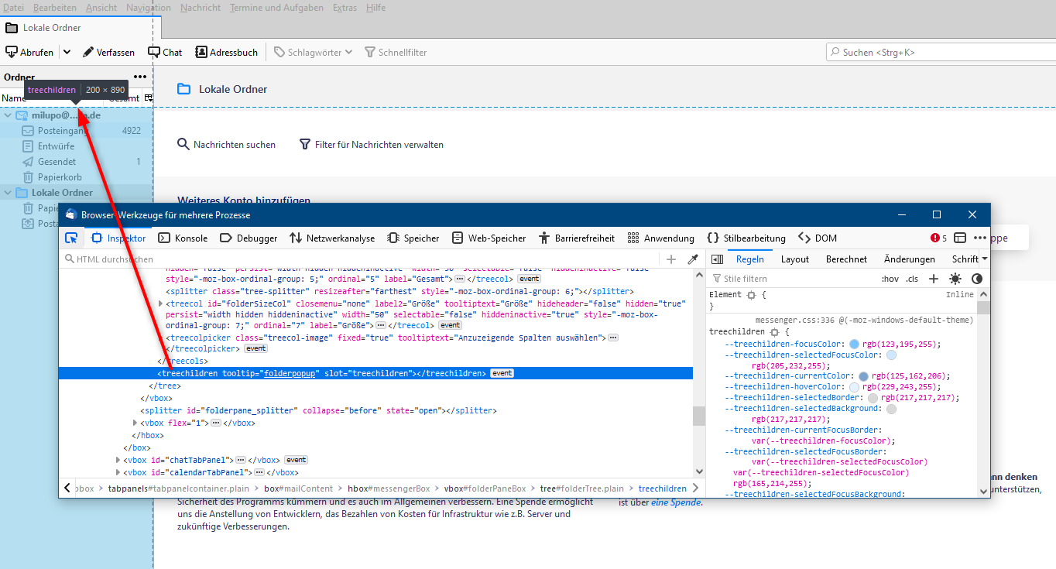Toggle the .cls classes panel
The height and width of the screenshot is (569, 1056).
[912, 279]
